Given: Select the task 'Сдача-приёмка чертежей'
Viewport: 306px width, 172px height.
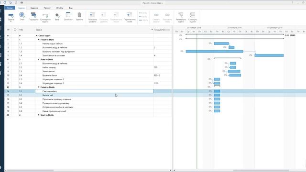Looking at the screenshot, I should point(54,111).
